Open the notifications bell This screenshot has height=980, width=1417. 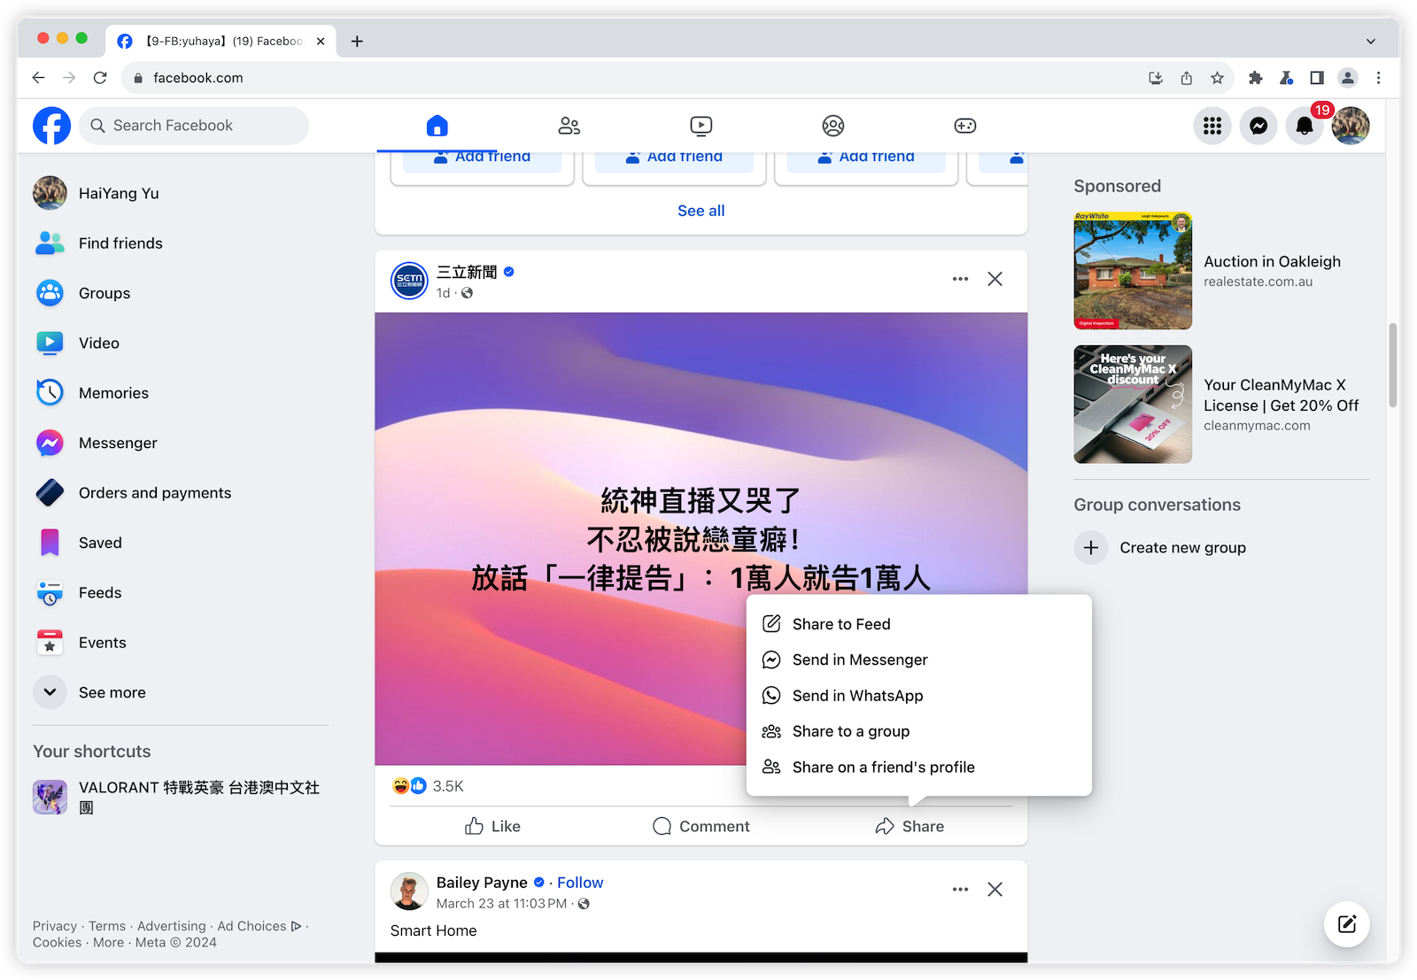coord(1304,126)
